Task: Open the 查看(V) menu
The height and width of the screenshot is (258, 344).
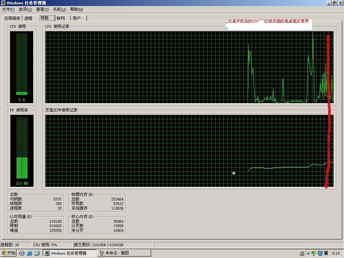Action: click(42, 9)
